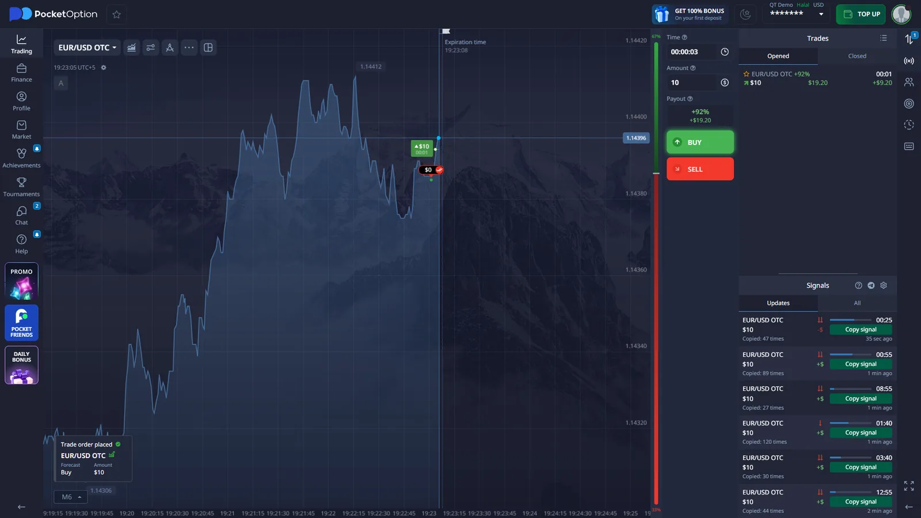Toggle fullscreen mode icon
This screenshot has width=921, height=518.
click(909, 486)
